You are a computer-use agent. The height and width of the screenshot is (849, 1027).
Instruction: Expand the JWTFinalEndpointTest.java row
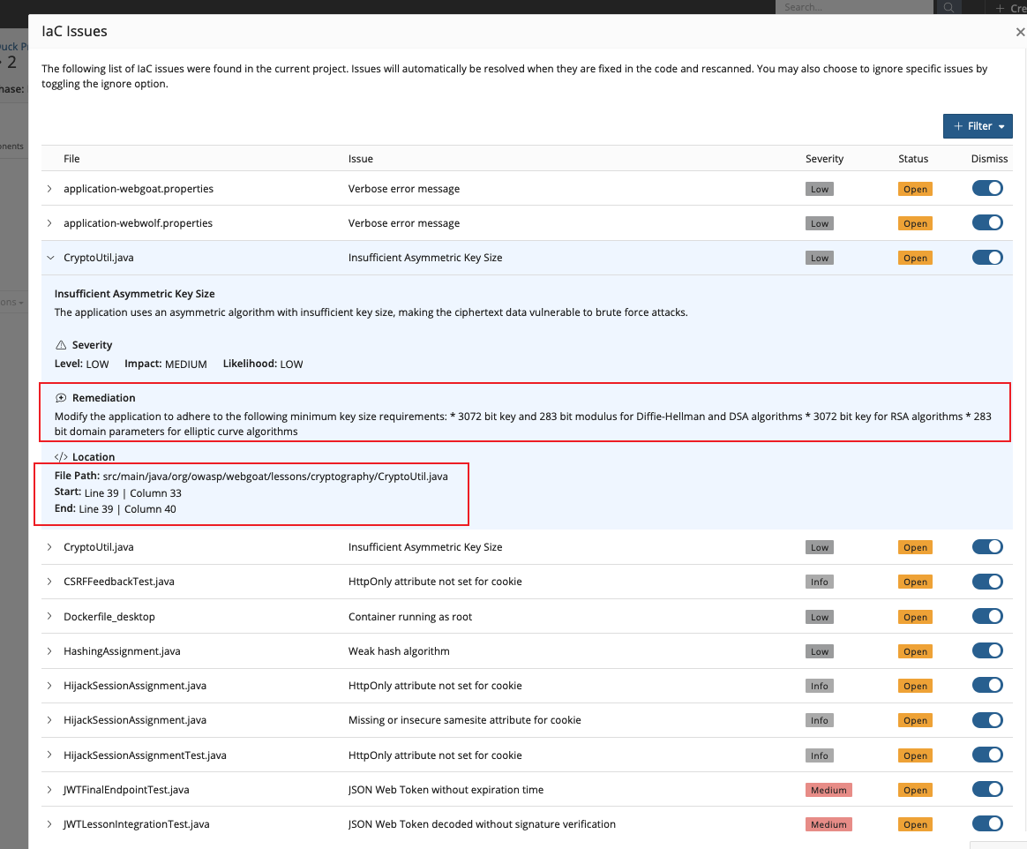[49, 789]
